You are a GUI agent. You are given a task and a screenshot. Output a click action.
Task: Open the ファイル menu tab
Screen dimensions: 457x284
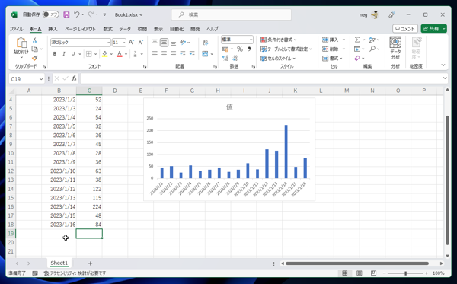16,29
